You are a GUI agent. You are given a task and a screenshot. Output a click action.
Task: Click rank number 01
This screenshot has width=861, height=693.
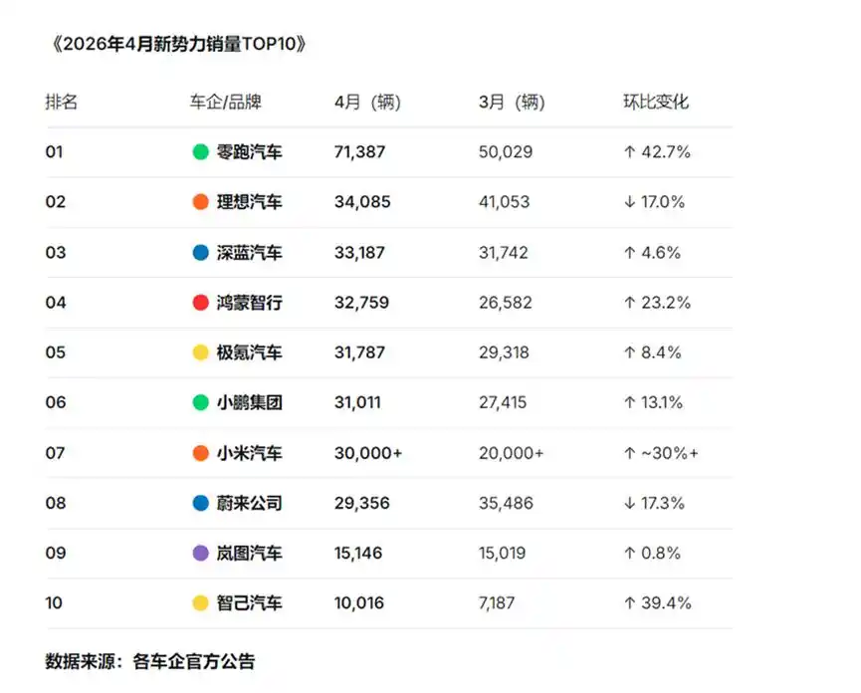click(55, 151)
